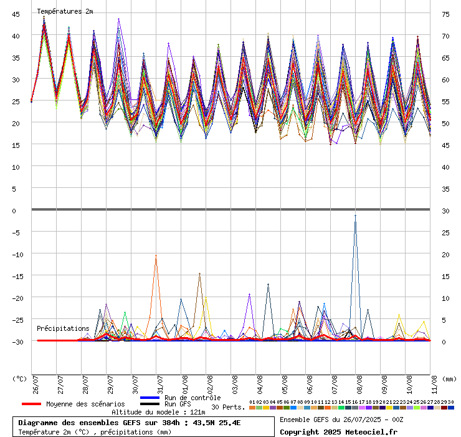Screen dimensions: 461x437
Task: Click the bright blue swatch for perturbation 07
Action: 293,408
